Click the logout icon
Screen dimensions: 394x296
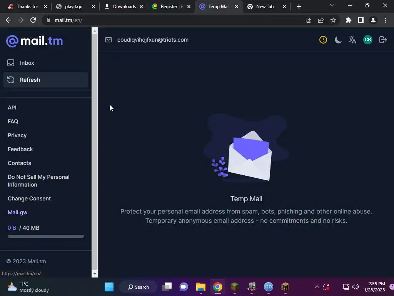click(x=383, y=40)
